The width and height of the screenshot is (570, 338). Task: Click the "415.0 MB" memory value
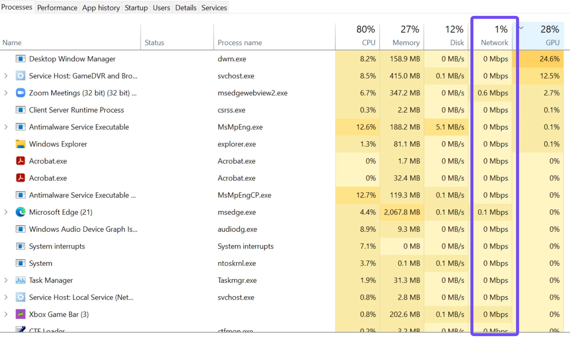click(405, 76)
